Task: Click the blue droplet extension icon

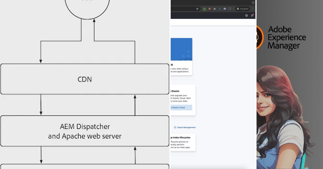Action: (x=220, y=9)
